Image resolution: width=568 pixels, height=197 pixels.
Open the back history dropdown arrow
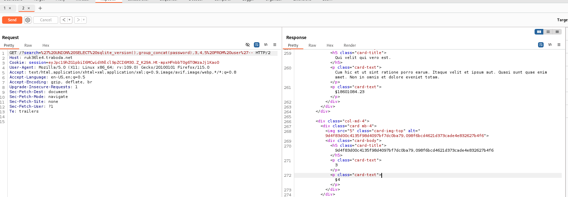pos(70,20)
